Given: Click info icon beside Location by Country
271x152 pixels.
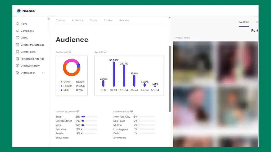Looking at the screenshot, I should 78,111.
